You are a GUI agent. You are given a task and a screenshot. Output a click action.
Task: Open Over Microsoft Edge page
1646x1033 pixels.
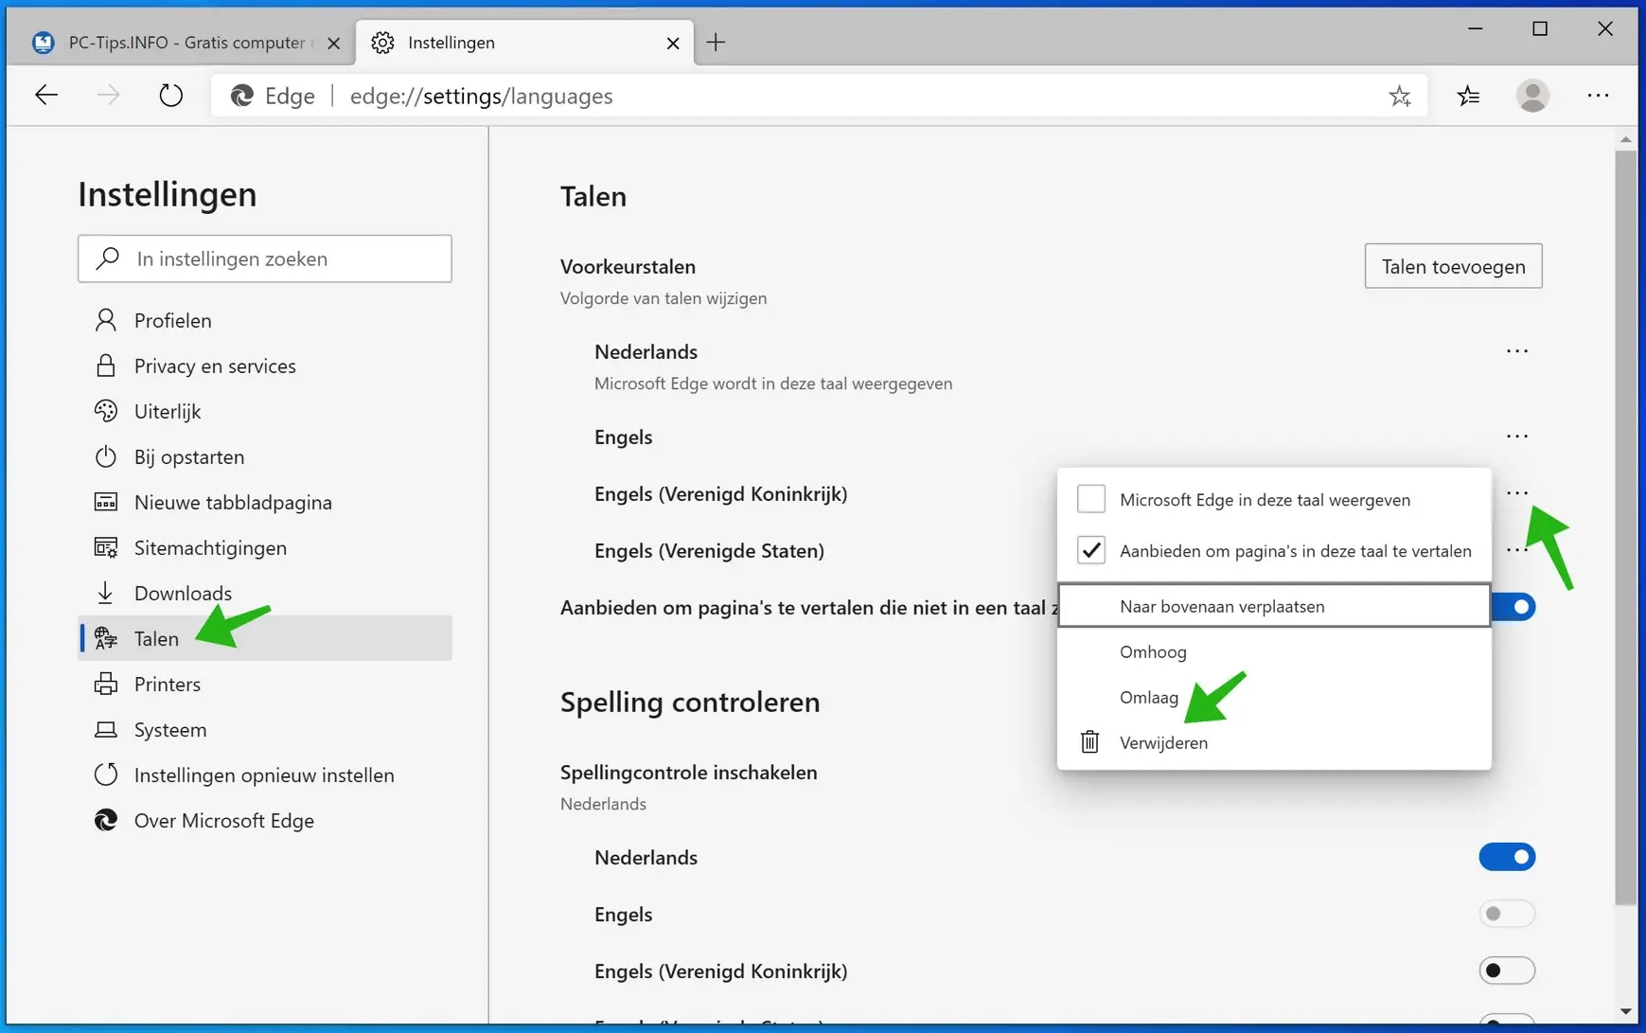click(x=265, y=820)
